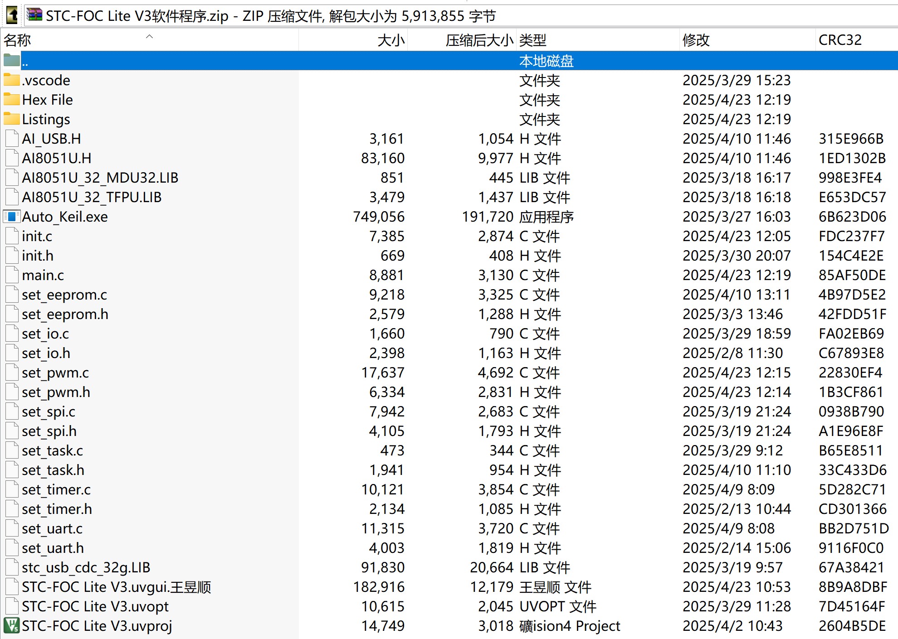Click the sort direction arrow above 名称
898x639 pixels.
coord(149,36)
